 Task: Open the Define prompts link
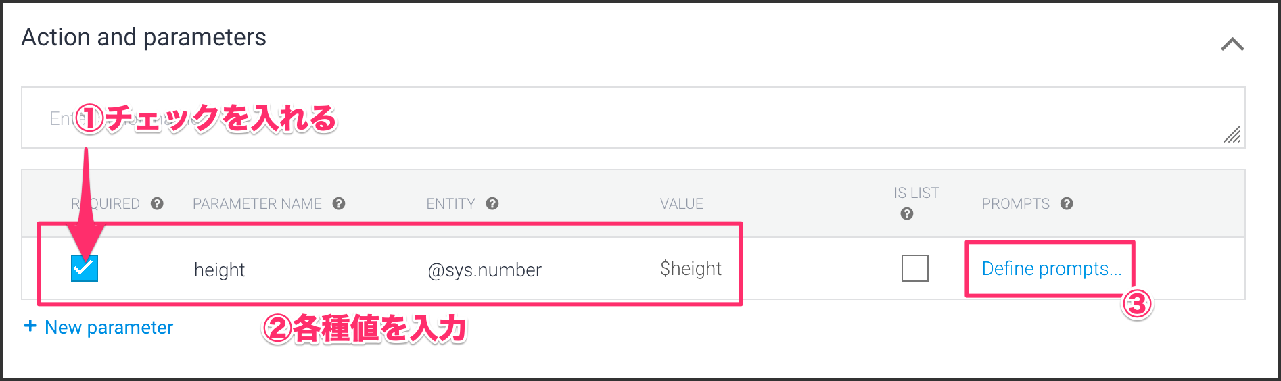[1051, 269]
